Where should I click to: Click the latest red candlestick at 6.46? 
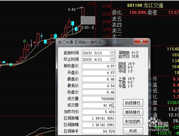(x=83, y=11)
